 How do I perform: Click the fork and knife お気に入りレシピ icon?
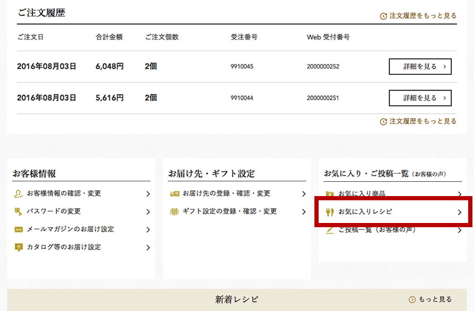pos(330,212)
